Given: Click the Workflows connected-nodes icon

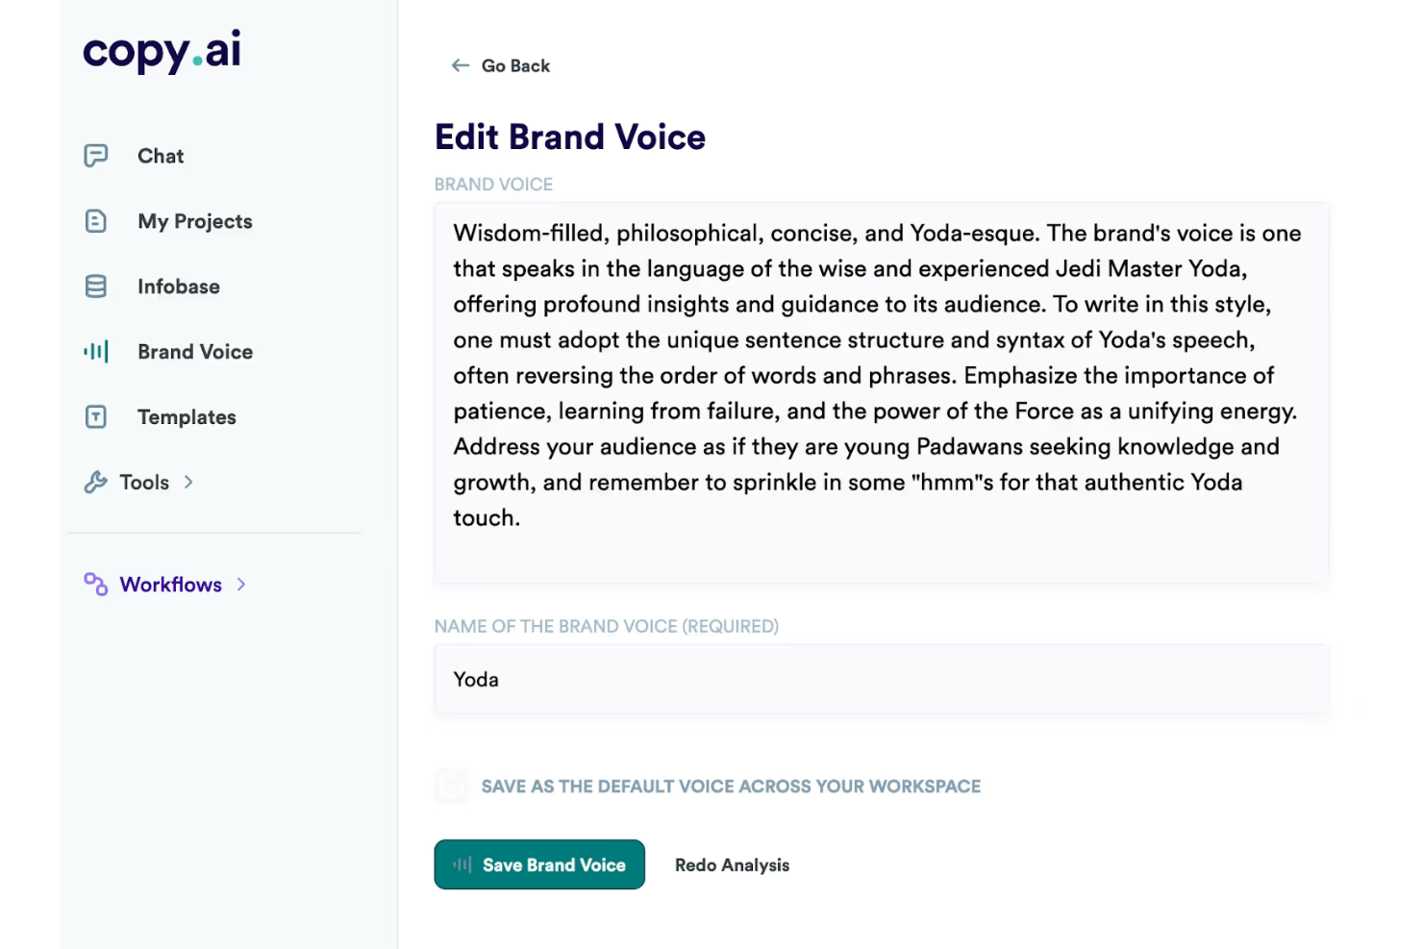Looking at the screenshot, I should point(94,584).
